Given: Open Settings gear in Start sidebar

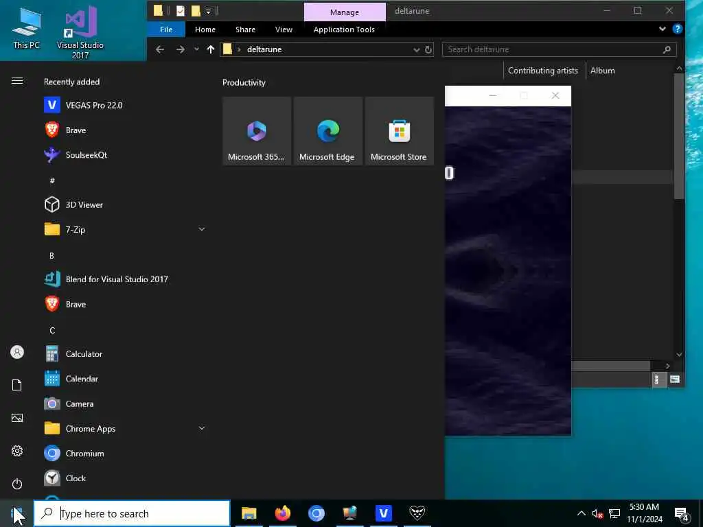Looking at the screenshot, I should pos(17,451).
